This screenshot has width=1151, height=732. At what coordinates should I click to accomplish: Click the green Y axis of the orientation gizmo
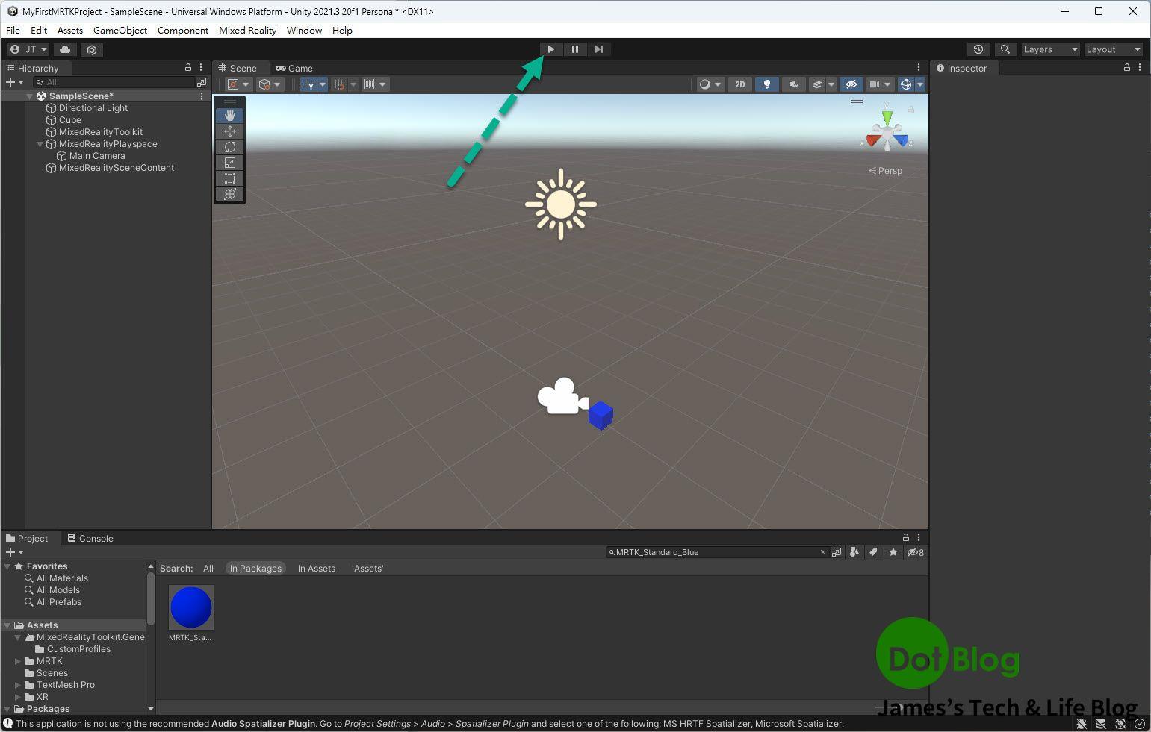[x=887, y=116]
